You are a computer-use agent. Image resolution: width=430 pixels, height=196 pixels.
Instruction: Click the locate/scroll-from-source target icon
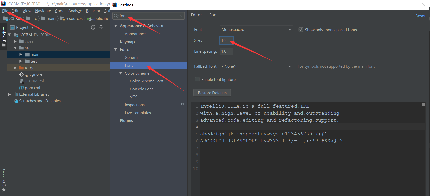click(93, 27)
